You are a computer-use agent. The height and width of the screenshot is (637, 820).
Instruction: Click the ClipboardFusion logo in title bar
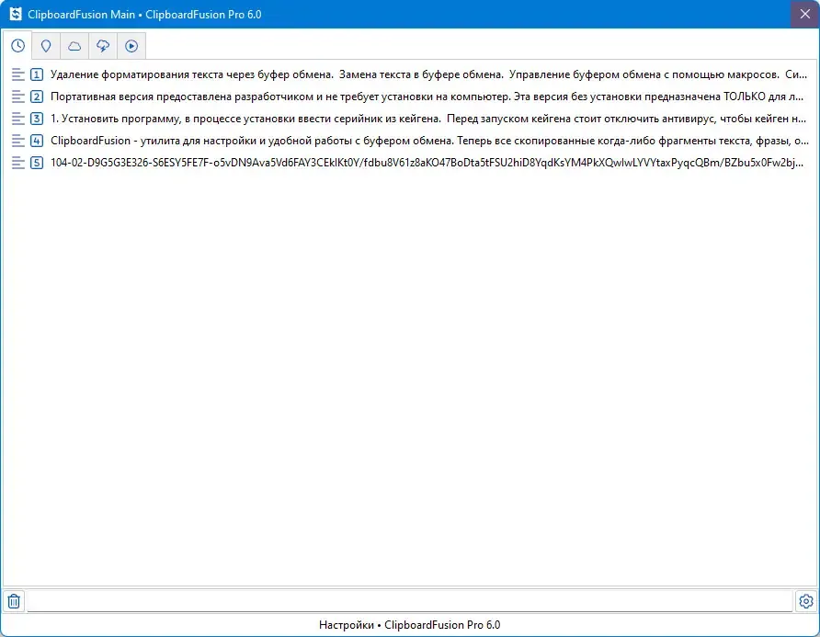pyautogui.click(x=16, y=14)
